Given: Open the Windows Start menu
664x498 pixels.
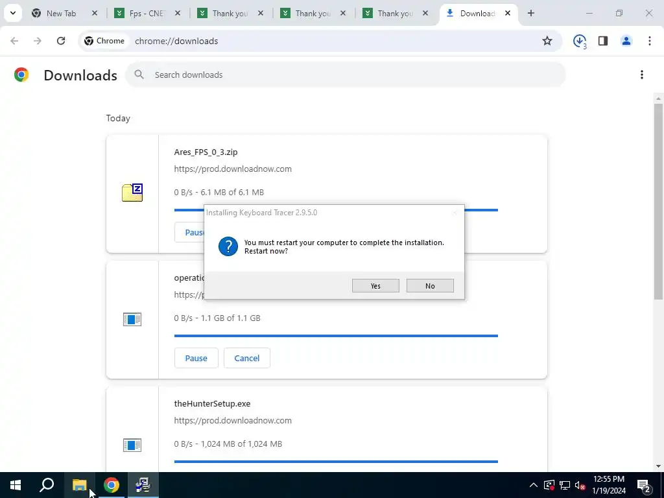Looking at the screenshot, I should coord(16,485).
